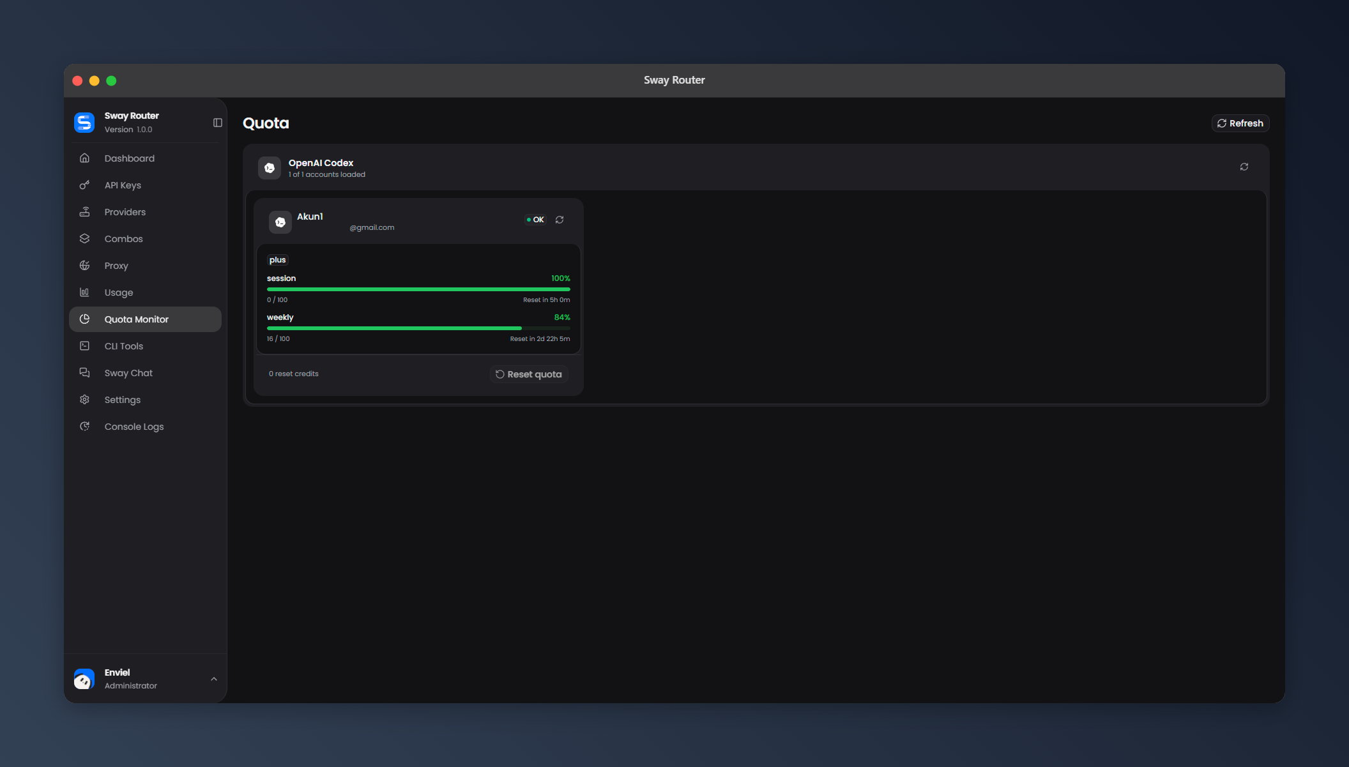This screenshot has width=1349, height=767.
Task: Click 'Reset in 5h 0m' text
Action: click(x=547, y=300)
